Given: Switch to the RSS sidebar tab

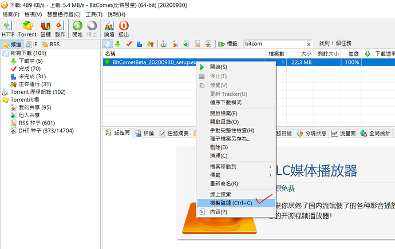Looking at the screenshot, I should (51, 45).
